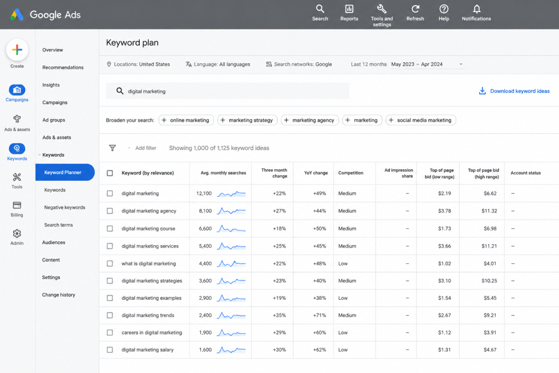Click the Create plus button
Image resolution: width=559 pixels, height=373 pixels.
point(17,50)
